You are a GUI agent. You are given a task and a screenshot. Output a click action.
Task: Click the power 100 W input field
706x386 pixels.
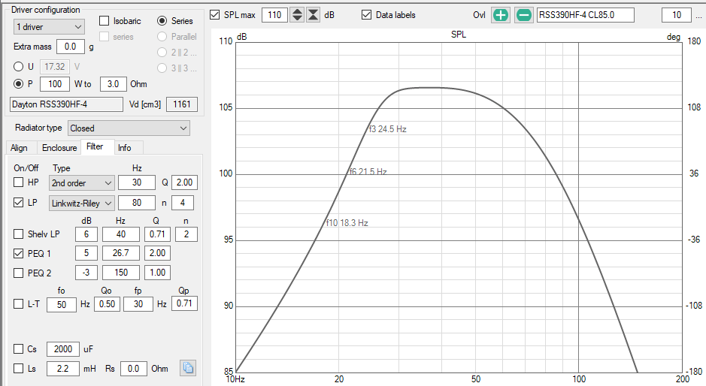point(55,83)
